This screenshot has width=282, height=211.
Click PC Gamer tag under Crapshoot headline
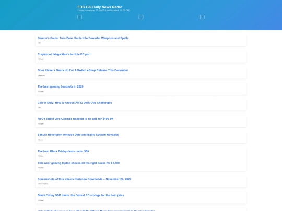click(41, 59)
